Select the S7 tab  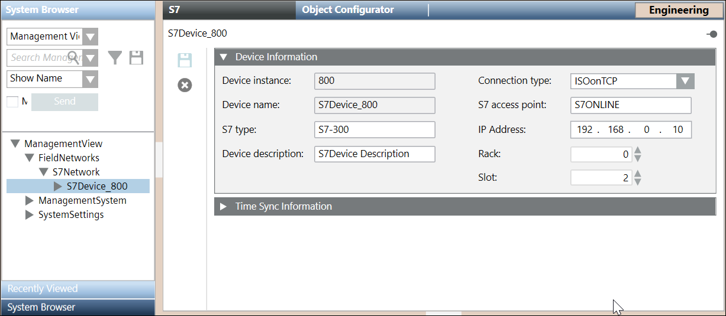[x=175, y=9]
